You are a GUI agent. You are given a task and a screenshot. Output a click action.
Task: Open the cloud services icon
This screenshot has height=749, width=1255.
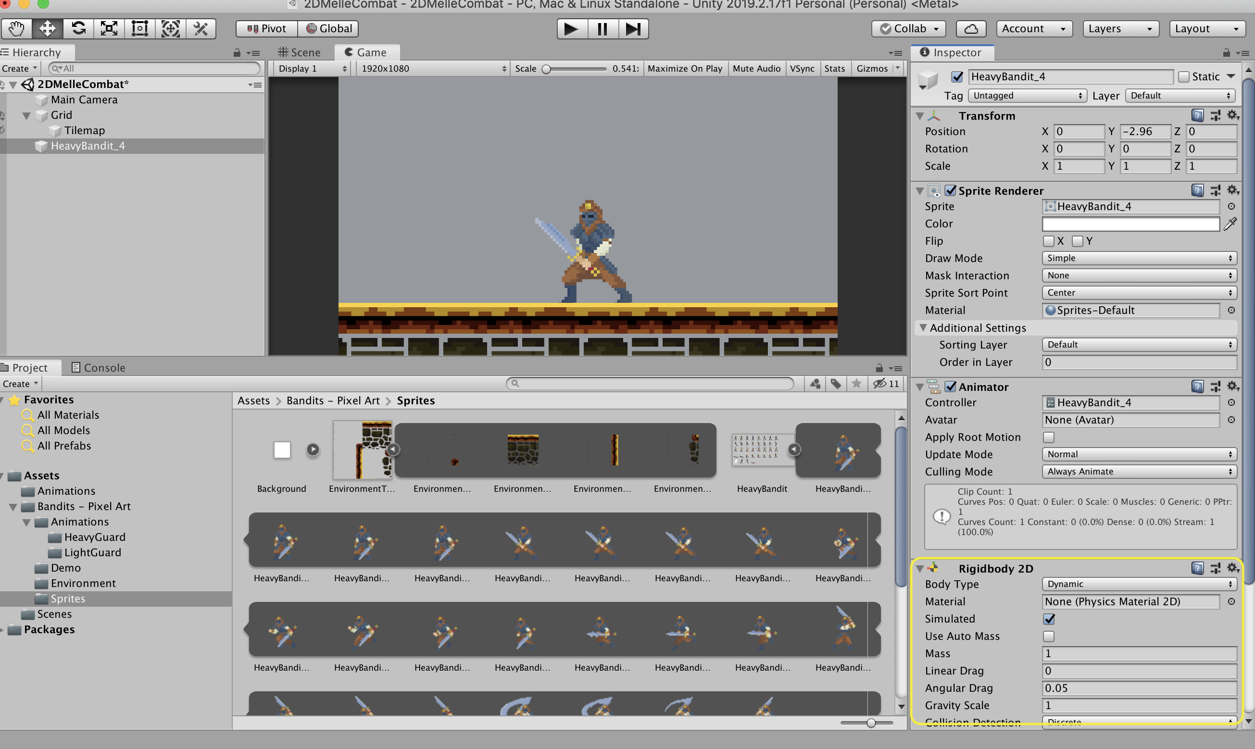(x=971, y=29)
